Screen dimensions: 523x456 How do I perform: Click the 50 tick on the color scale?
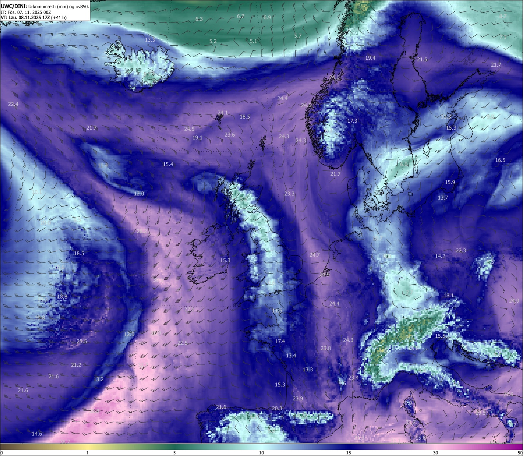coord(520,453)
